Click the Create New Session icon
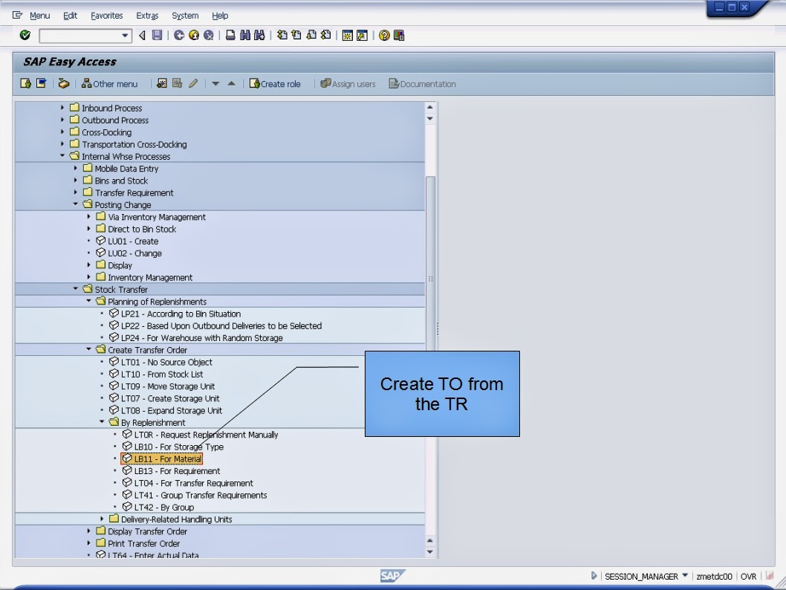The height and width of the screenshot is (590, 786). tap(347, 35)
